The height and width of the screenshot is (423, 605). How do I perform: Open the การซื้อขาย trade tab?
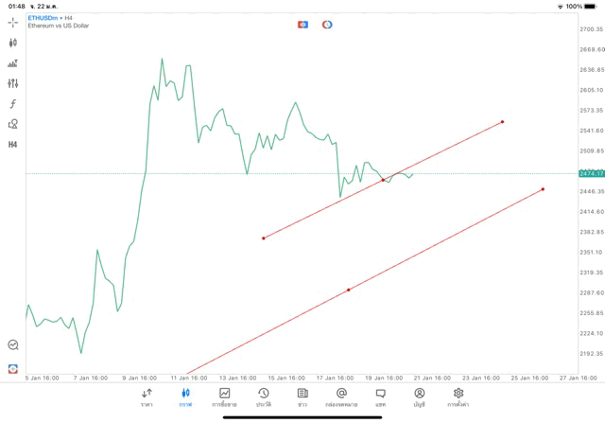(x=225, y=397)
